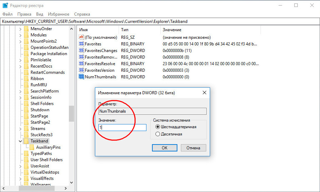Viewport: 320px width, 192px height.
Task: Select the OperationStatusMan tree item
Action: [x=49, y=47]
